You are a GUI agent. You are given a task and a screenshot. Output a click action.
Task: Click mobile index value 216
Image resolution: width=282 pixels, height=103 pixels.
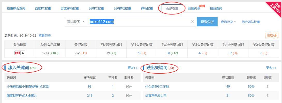tap(90, 96)
